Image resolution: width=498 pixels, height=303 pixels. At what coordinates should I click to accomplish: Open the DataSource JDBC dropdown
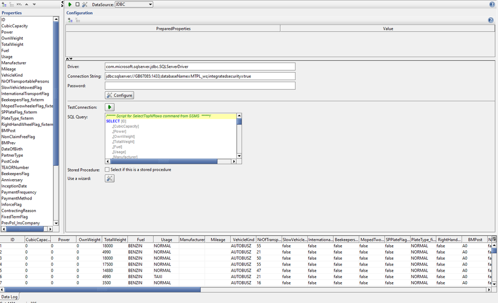tap(134, 4)
